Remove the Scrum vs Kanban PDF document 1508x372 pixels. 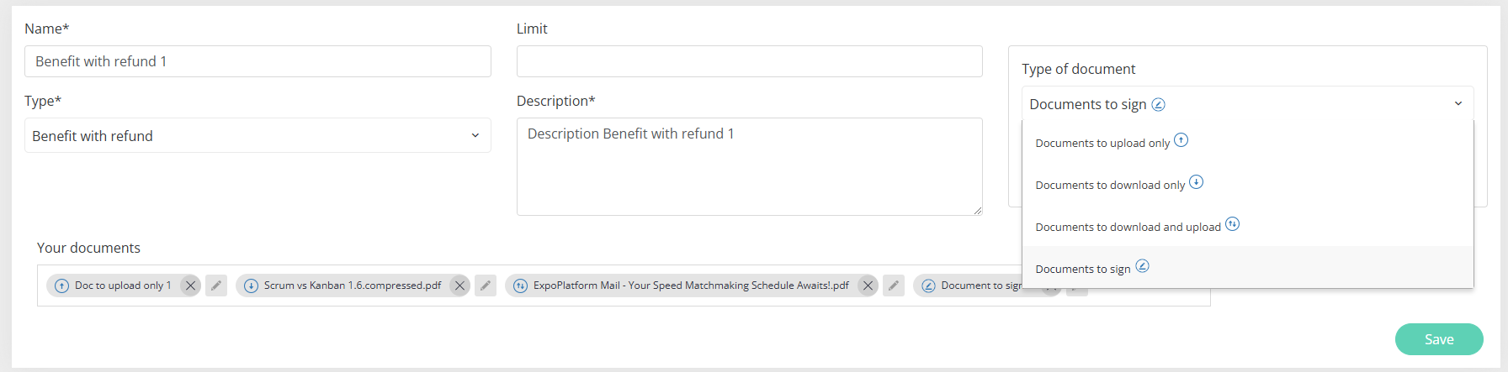459,286
